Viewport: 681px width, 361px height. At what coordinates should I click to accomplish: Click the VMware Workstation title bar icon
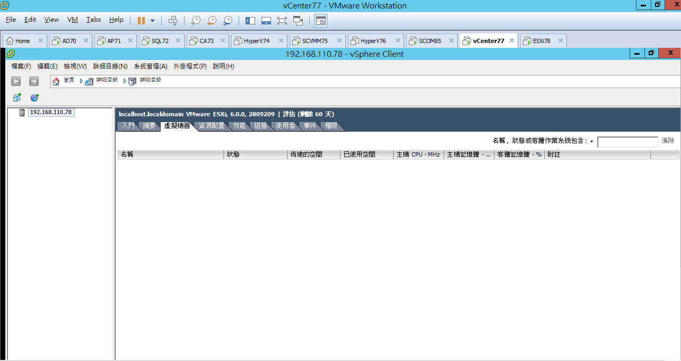[x=4, y=5]
